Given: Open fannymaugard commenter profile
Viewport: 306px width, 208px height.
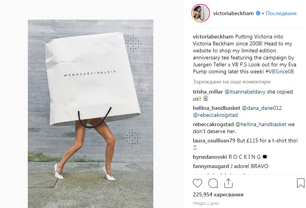Looking at the screenshot, I should click(x=211, y=166).
